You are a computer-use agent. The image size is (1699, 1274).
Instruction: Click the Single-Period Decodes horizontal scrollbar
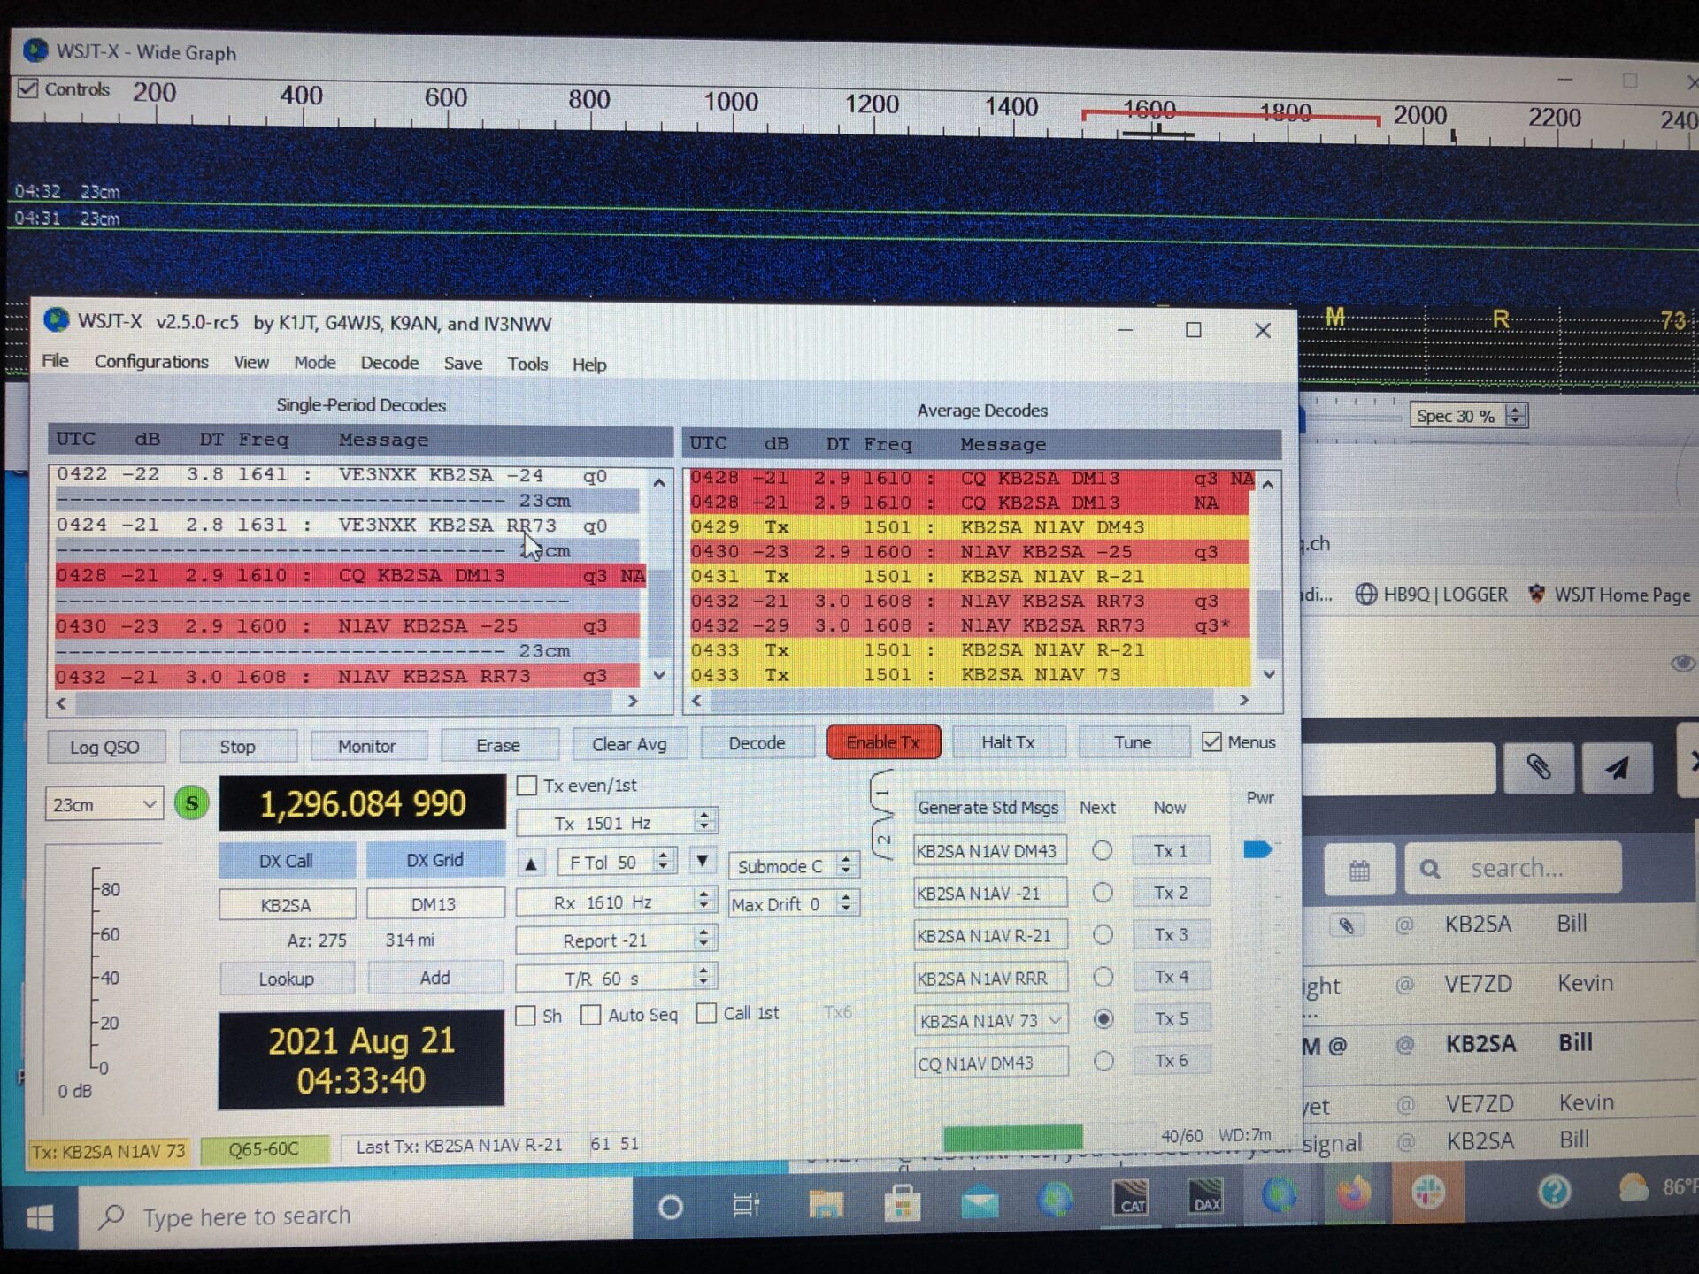click(345, 702)
